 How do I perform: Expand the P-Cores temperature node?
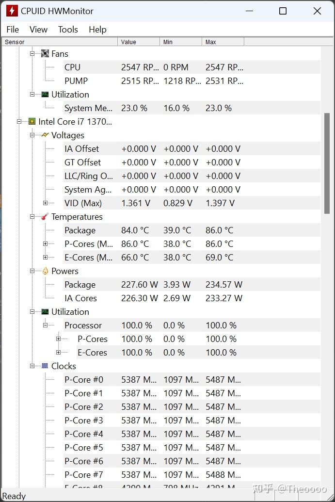[x=45, y=244]
